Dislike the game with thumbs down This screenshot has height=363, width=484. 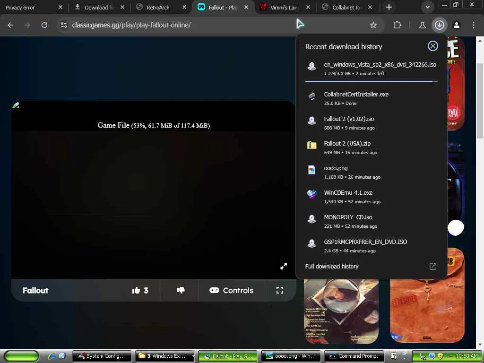pos(181,291)
